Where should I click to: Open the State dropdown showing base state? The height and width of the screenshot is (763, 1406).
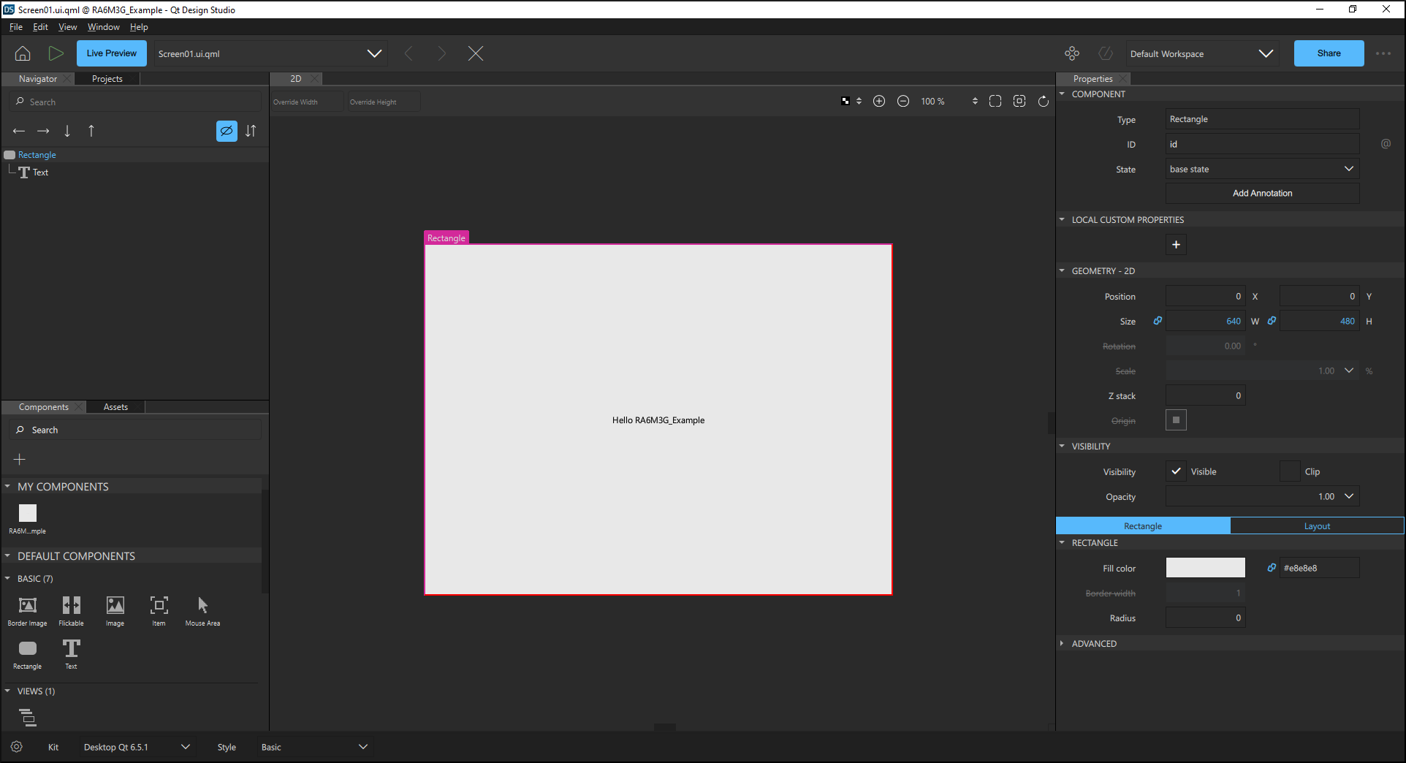pos(1262,169)
